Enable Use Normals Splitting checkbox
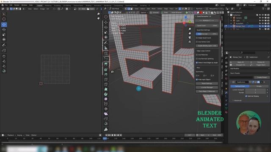This screenshot has width=271, height=152. [197, 59]
